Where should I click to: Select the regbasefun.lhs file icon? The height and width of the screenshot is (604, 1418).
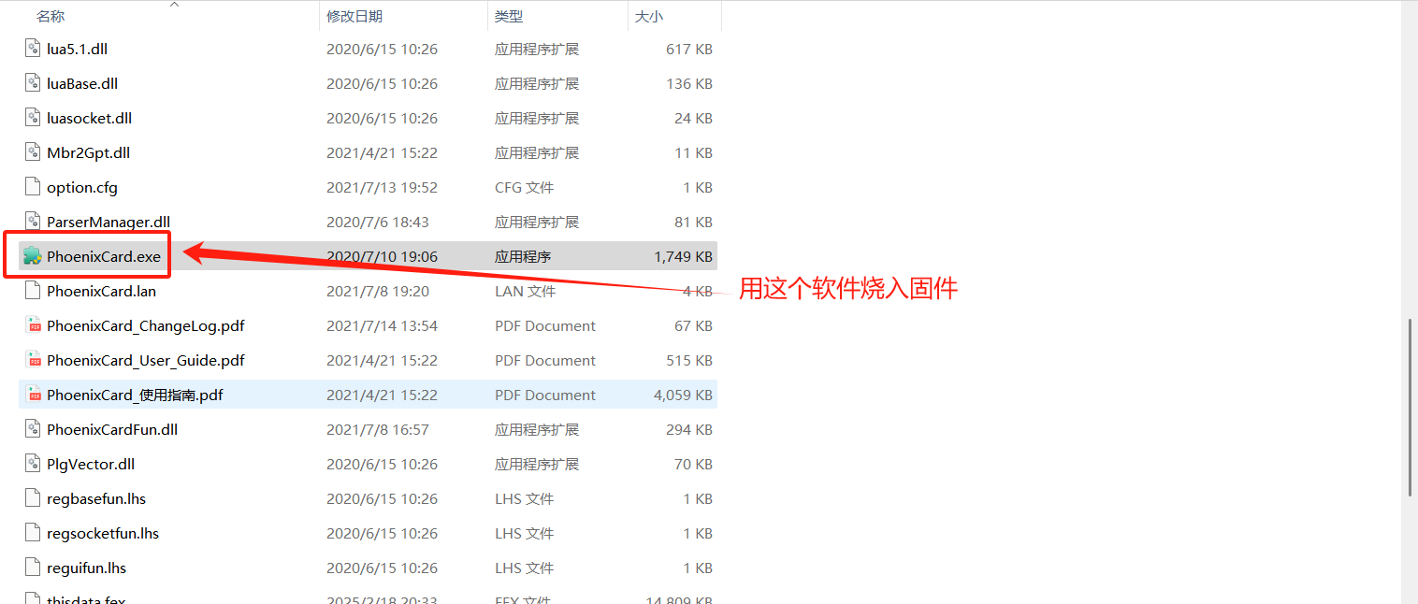coord(33,498)
